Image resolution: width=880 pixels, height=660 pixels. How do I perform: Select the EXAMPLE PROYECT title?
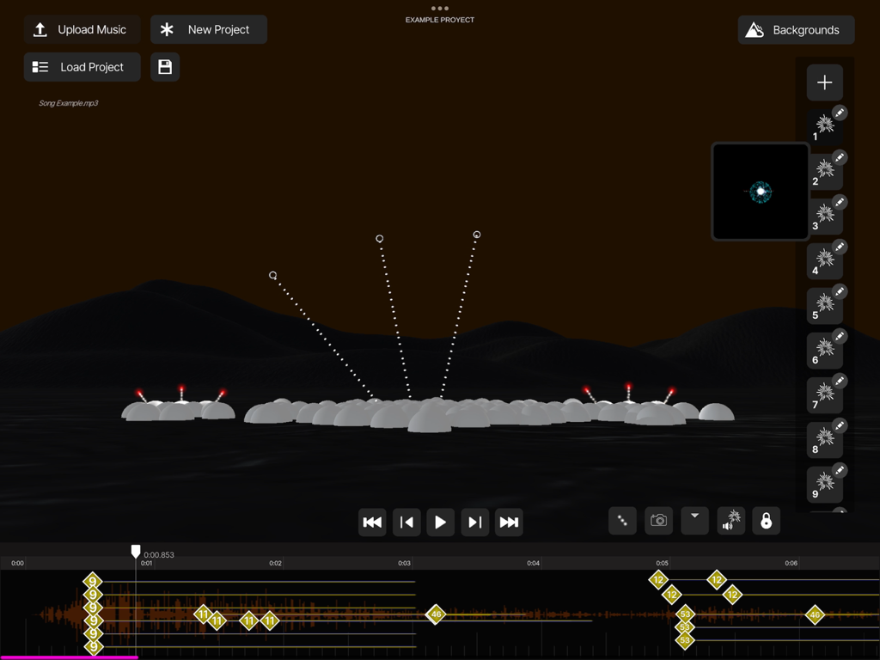439,20
